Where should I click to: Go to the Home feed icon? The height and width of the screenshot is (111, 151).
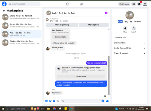(x=68, y=4)
